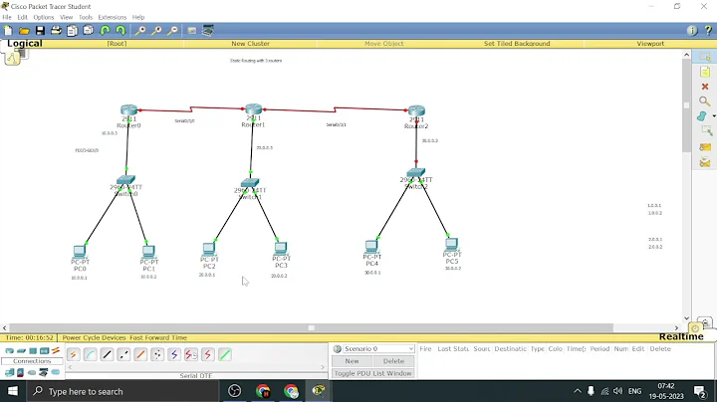Screen dimensions: 717x402
Task: Click Toggle PDU List Window
Action: 373,373
